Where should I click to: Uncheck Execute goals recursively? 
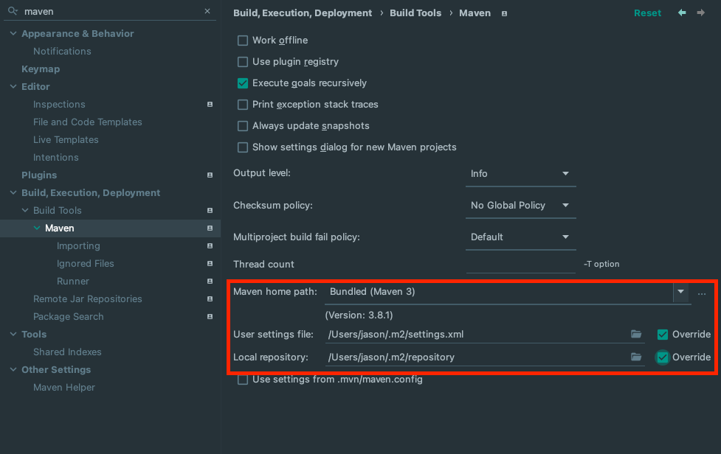pyautogui.click(x=243, y=83)
